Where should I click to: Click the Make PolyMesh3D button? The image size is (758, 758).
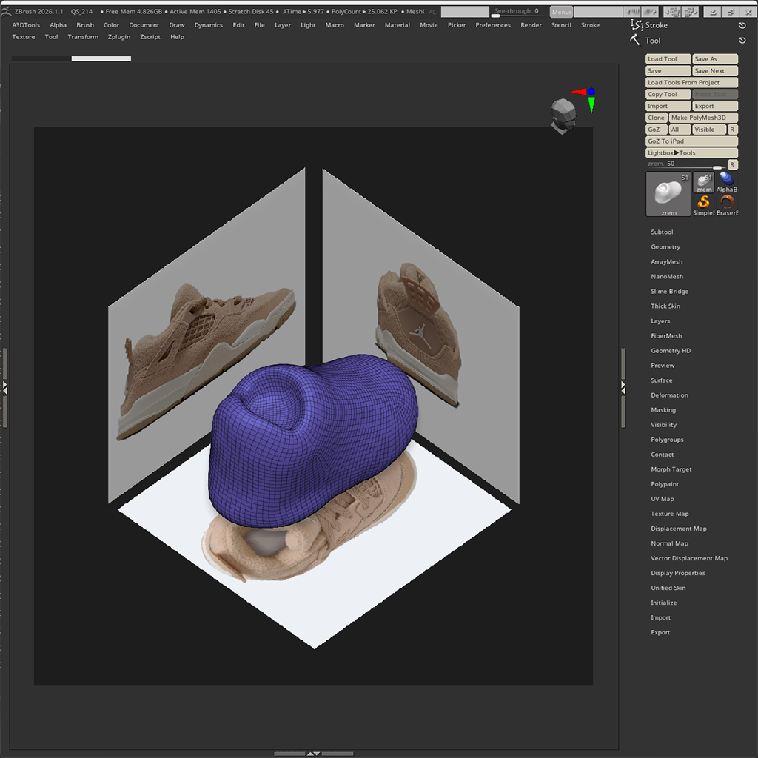click(703, 118)
